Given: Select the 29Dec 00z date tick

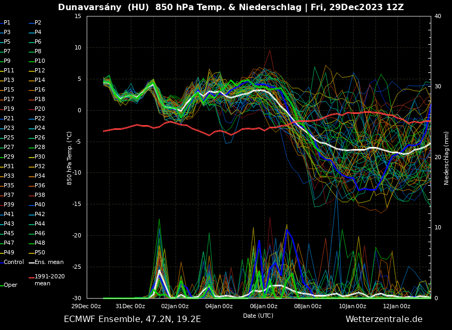Looking at the screenshot, I should [x=86, y=306].
